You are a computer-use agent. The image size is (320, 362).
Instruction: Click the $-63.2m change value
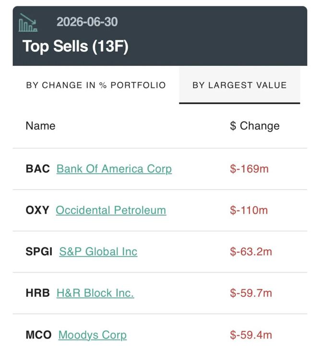click(x=251, y=252)
